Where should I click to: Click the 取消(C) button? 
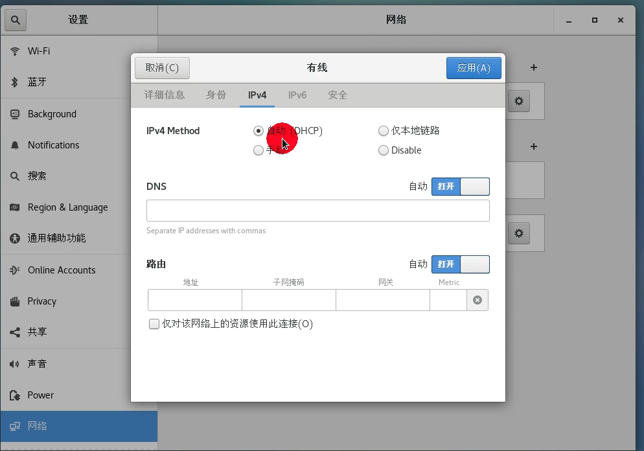[162, 68]
